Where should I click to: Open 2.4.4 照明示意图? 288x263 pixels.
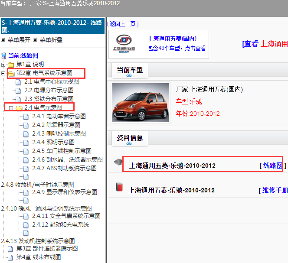point(53,142)
